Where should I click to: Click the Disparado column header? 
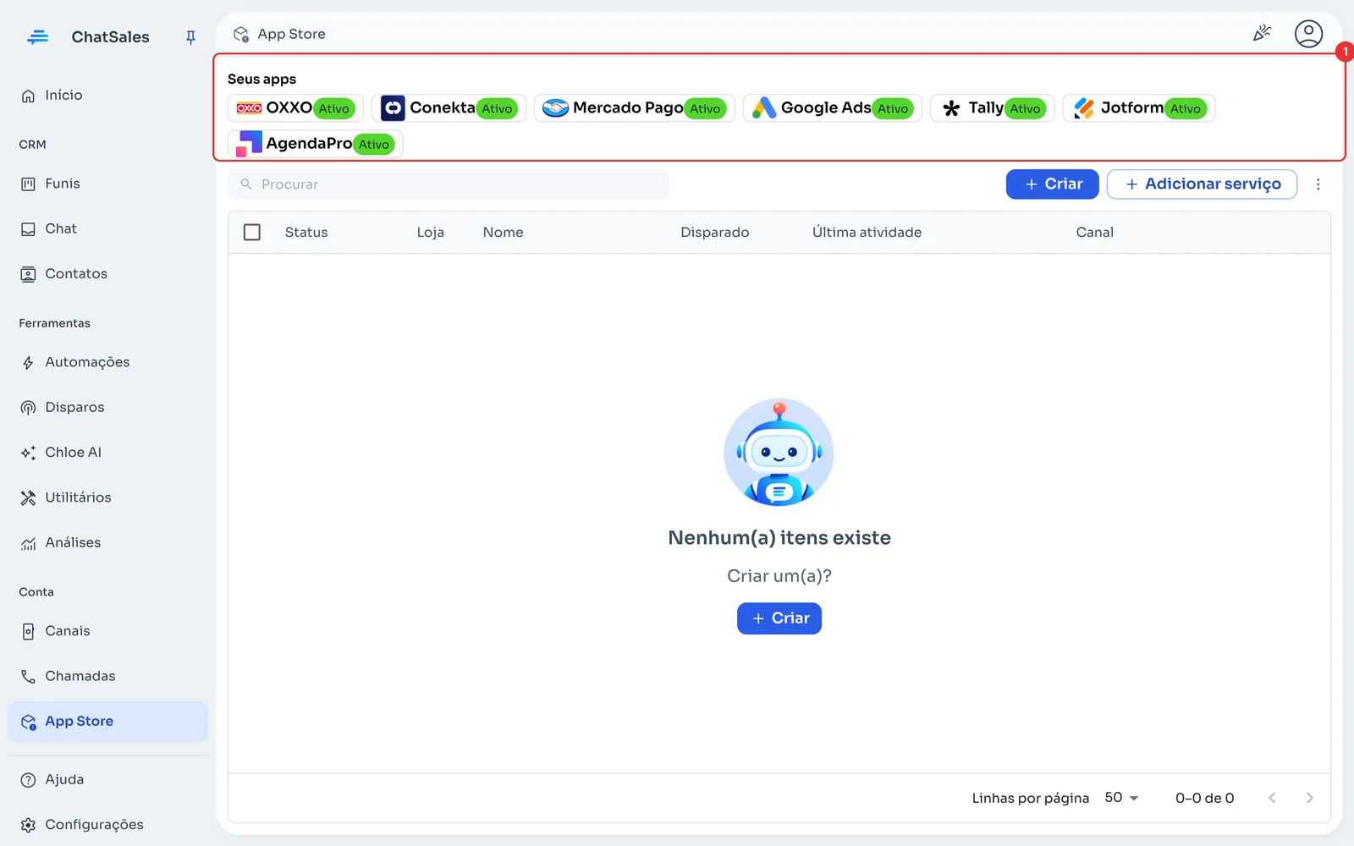715,233
